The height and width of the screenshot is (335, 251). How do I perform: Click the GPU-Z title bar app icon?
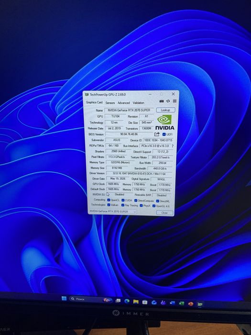point(87,94)
